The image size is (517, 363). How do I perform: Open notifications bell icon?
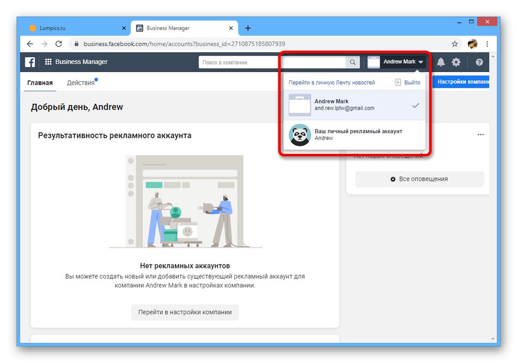441,62
